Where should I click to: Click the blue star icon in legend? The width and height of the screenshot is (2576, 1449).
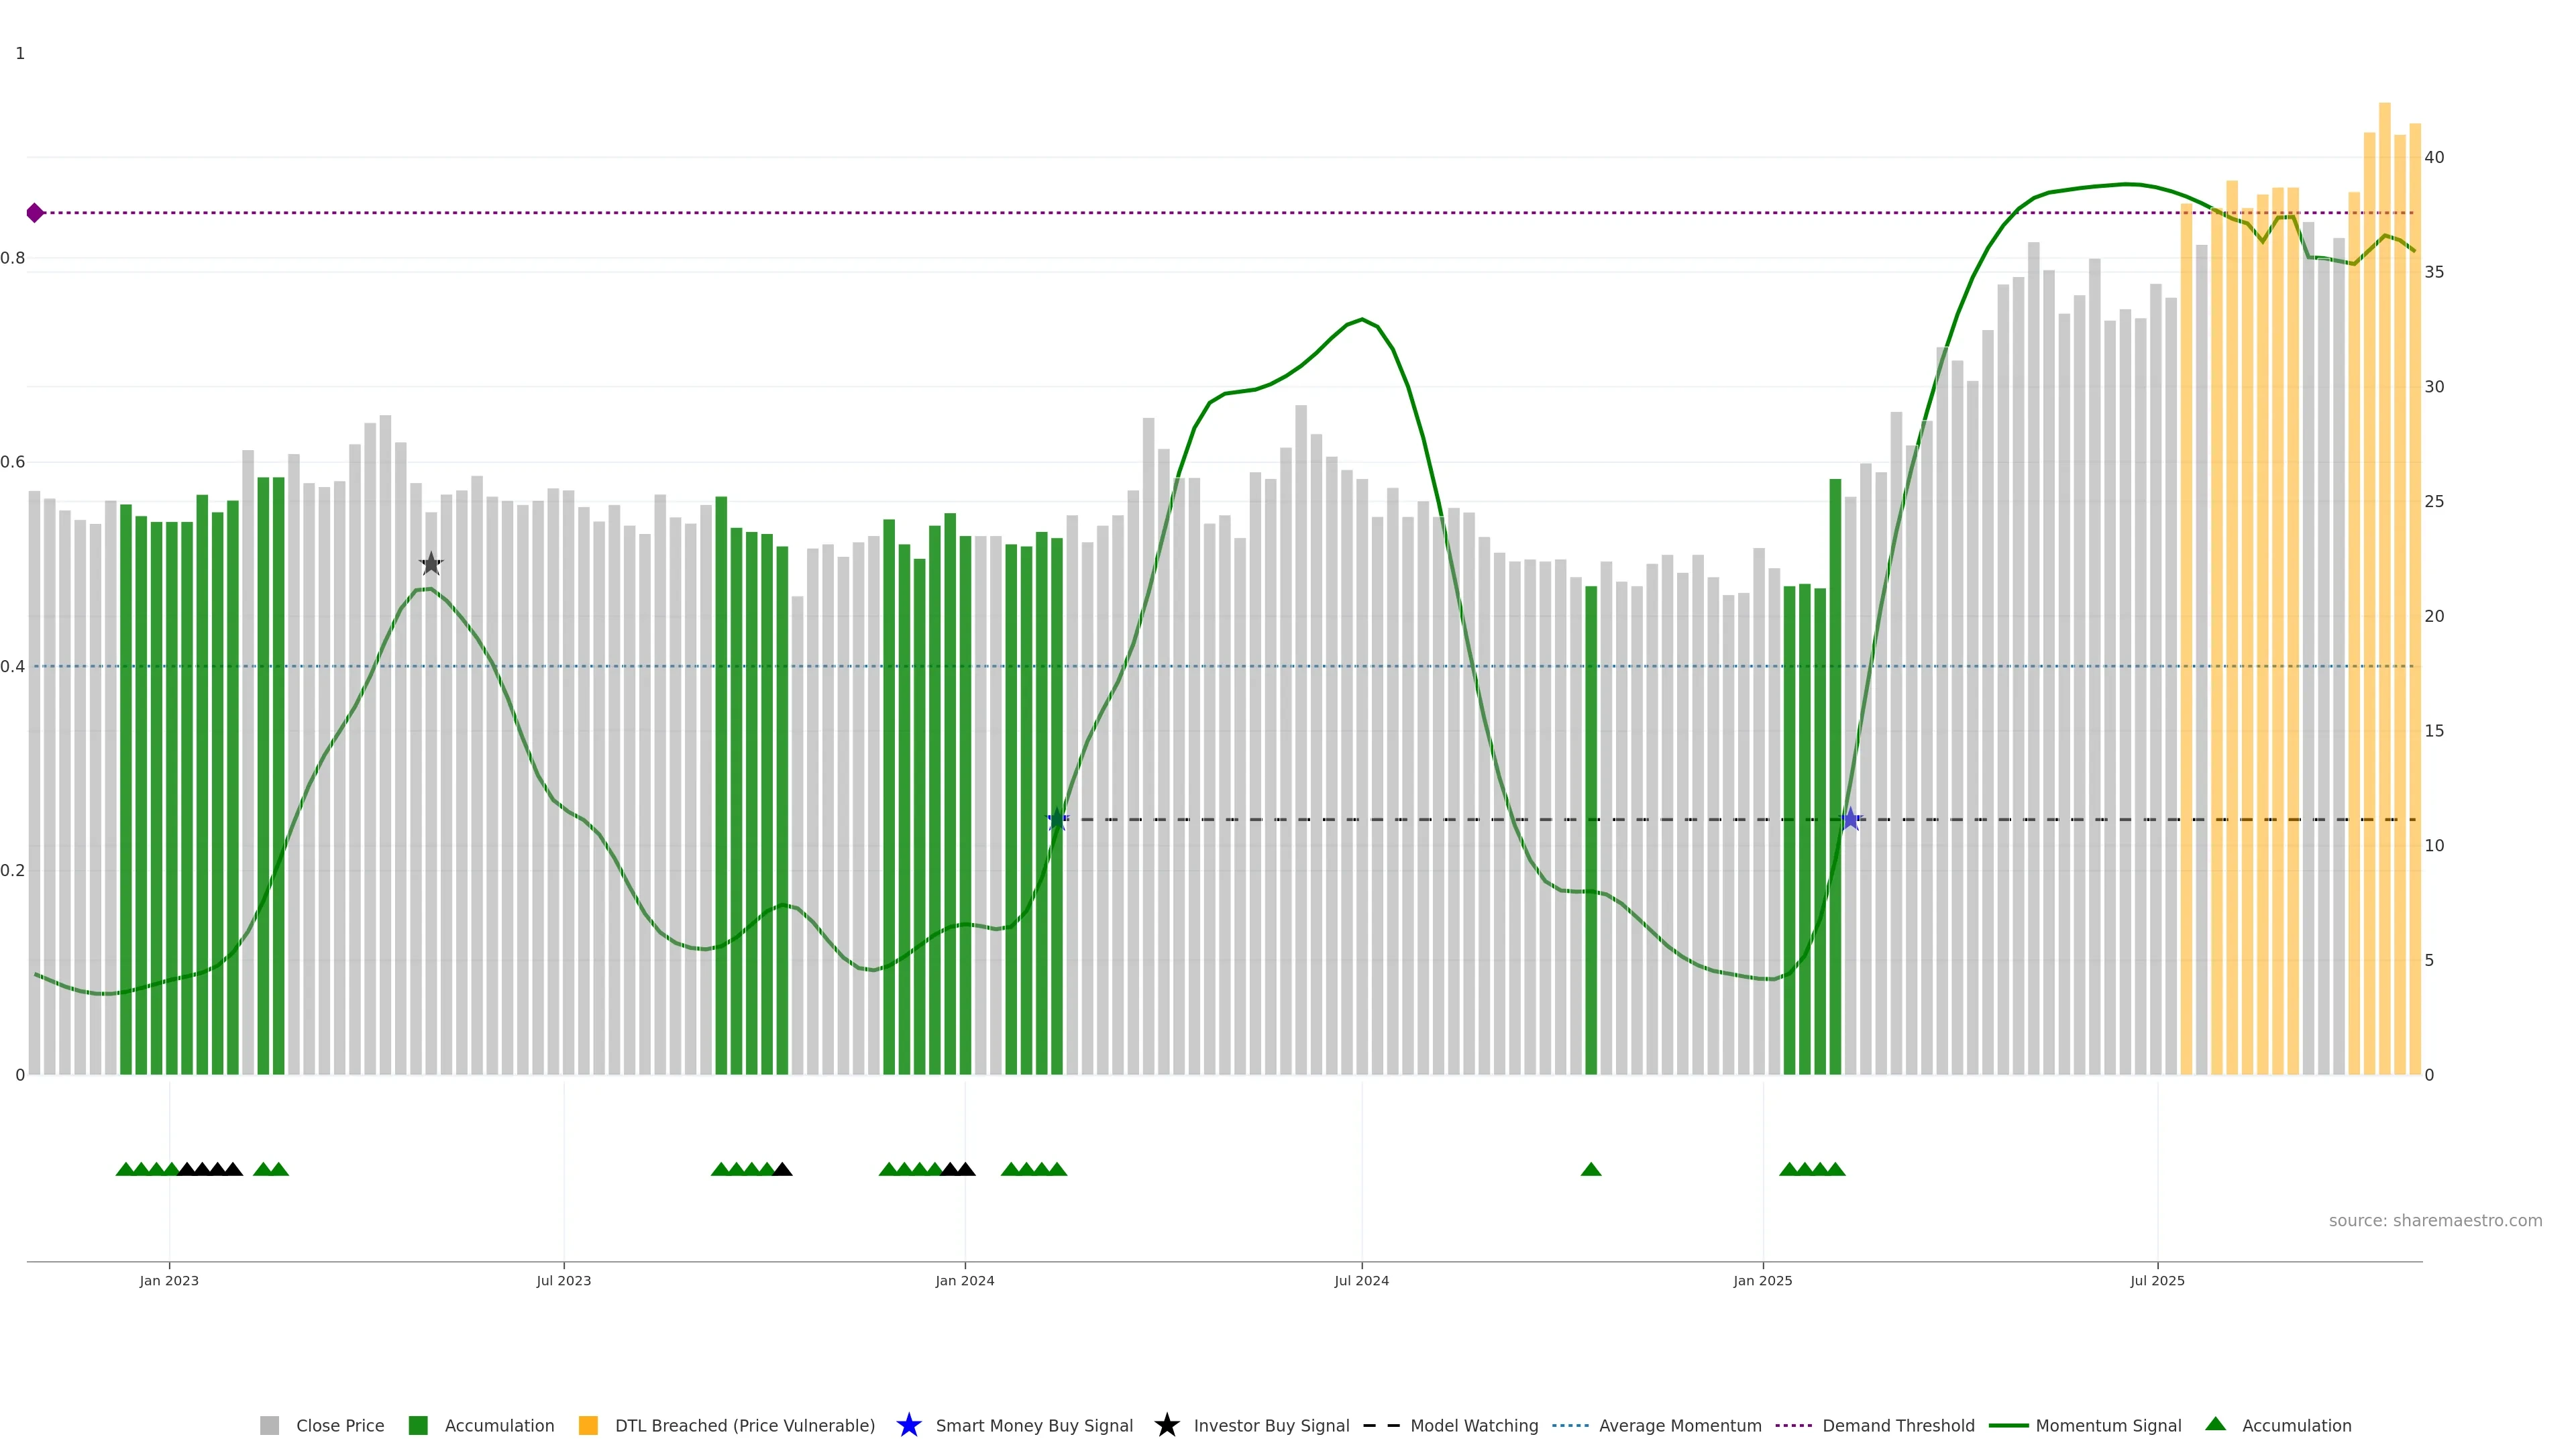pos(908,1425)
